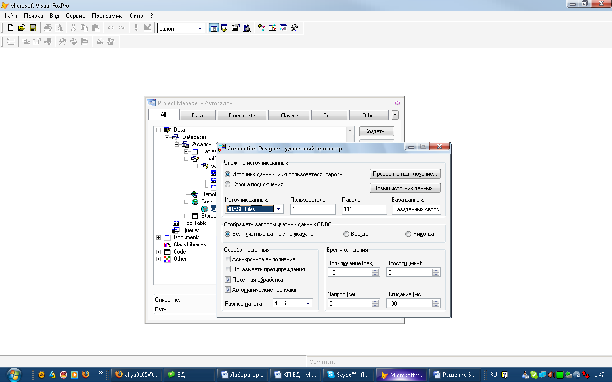Expand the Code tree node
612x382 pixels.
pos(159,252)
